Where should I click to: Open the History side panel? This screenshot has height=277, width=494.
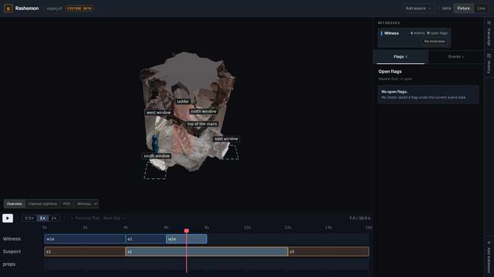coord(488,63)
